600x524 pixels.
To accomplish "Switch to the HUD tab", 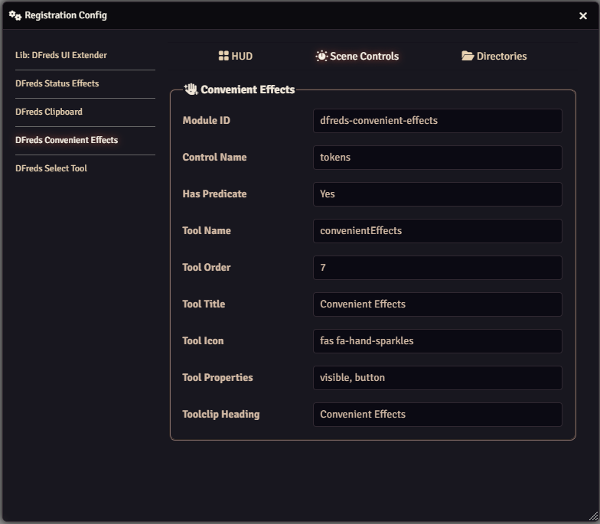I will point(236,56).
